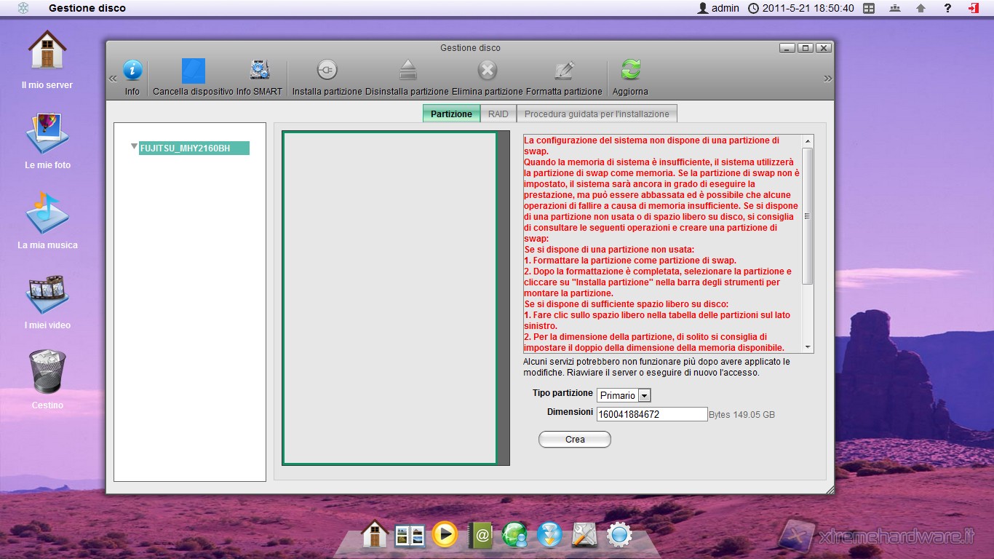Open Procedura guidata per l'installazione tab

pos(596,114)
